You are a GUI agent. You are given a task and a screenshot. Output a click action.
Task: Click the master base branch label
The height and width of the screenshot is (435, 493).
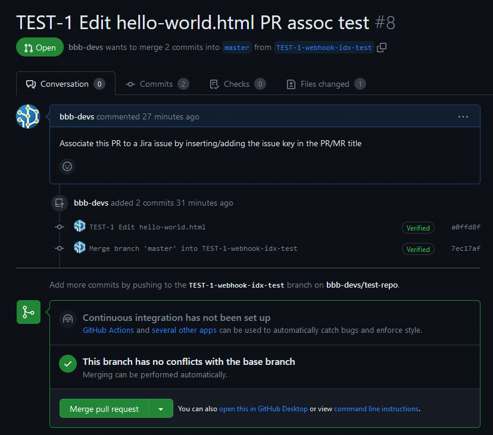pyautogui.click(x=237, y=48)
